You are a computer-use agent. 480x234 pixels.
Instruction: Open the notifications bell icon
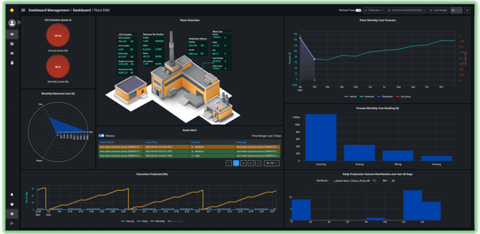tap(12, 195)
